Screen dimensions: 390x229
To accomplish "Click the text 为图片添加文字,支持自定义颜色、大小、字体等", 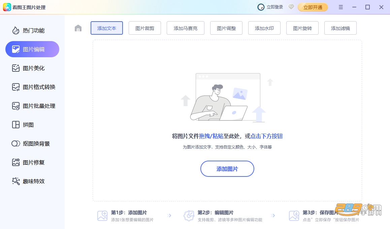I will [x=227, y=147].
